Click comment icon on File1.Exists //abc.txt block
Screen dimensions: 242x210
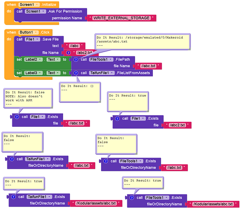(17, 117)
